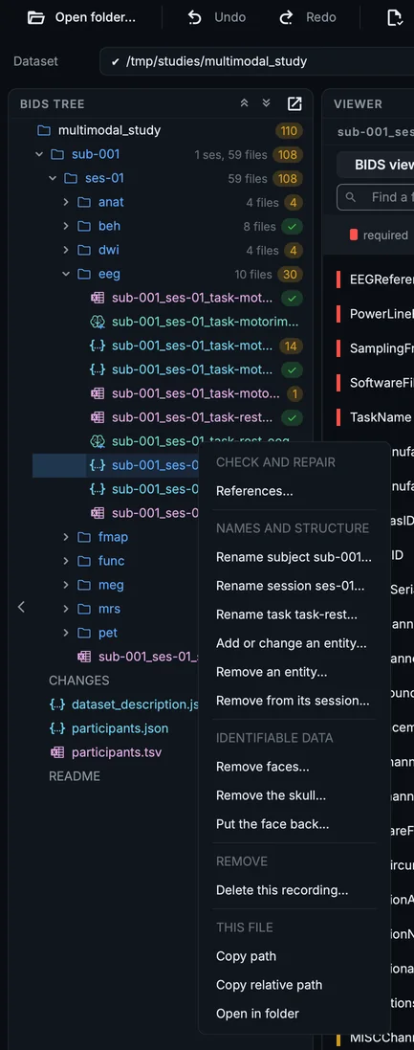Click the 110 badge on multimodal_study
This screenshot has height=1050, width=414.
289,130
